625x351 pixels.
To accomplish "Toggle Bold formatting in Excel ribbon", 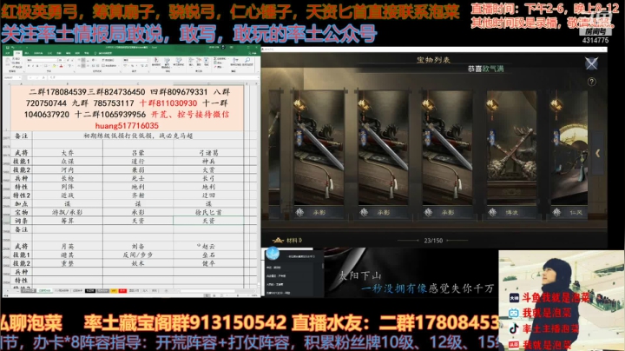I will (29, 66).
